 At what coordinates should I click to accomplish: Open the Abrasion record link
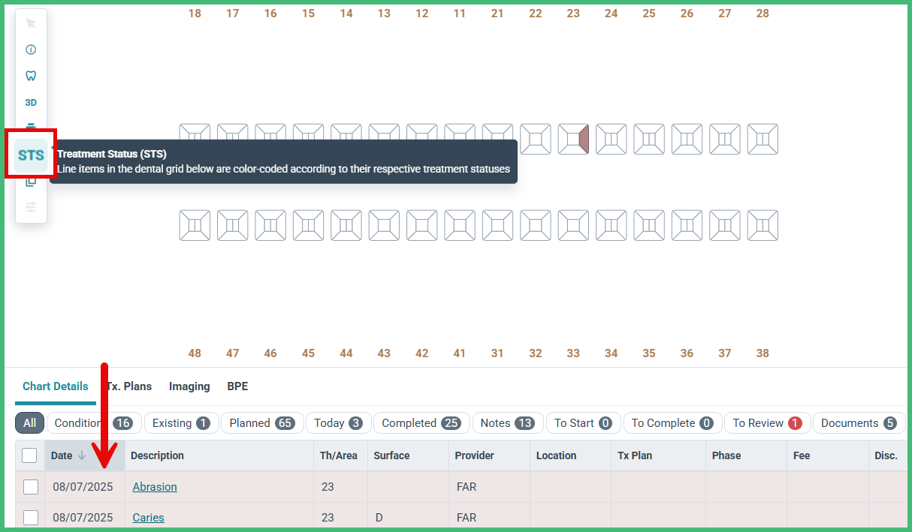155,487
